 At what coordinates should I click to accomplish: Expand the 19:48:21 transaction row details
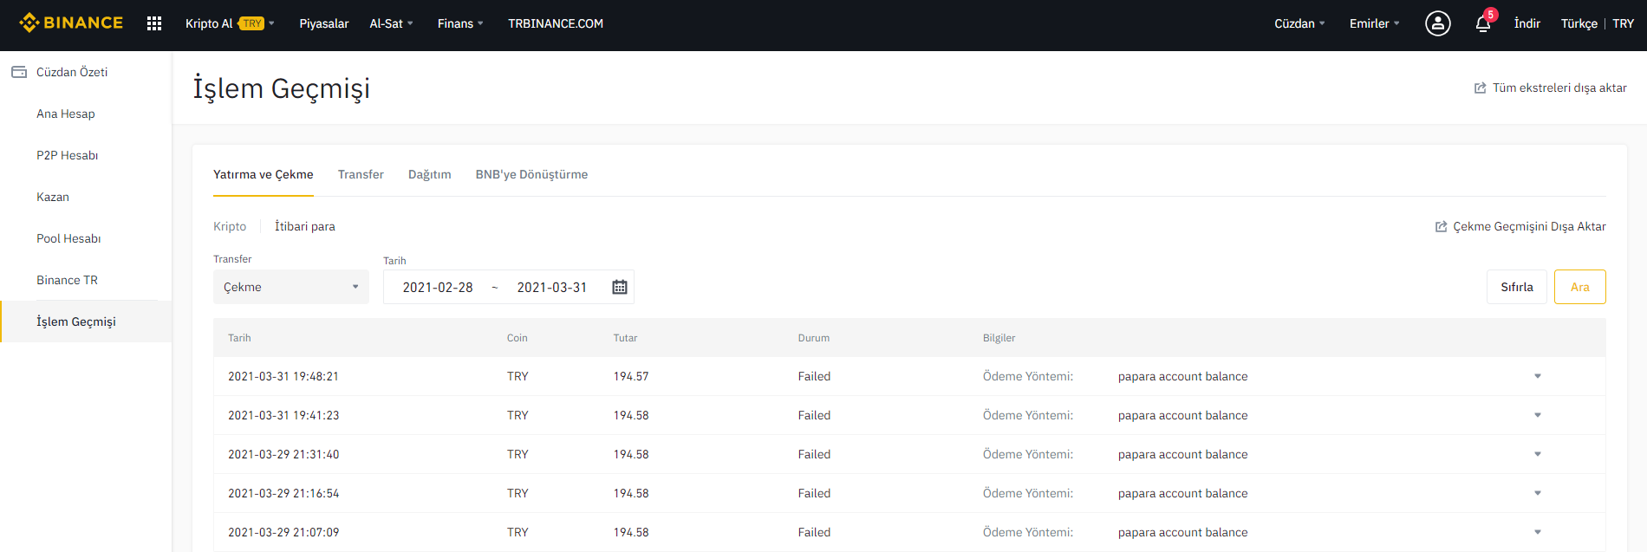(1538, 376)
